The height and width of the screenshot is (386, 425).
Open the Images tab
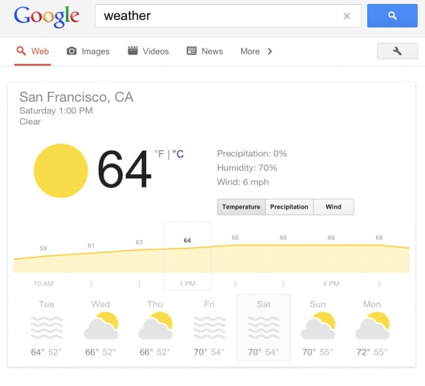pos(88,51)
